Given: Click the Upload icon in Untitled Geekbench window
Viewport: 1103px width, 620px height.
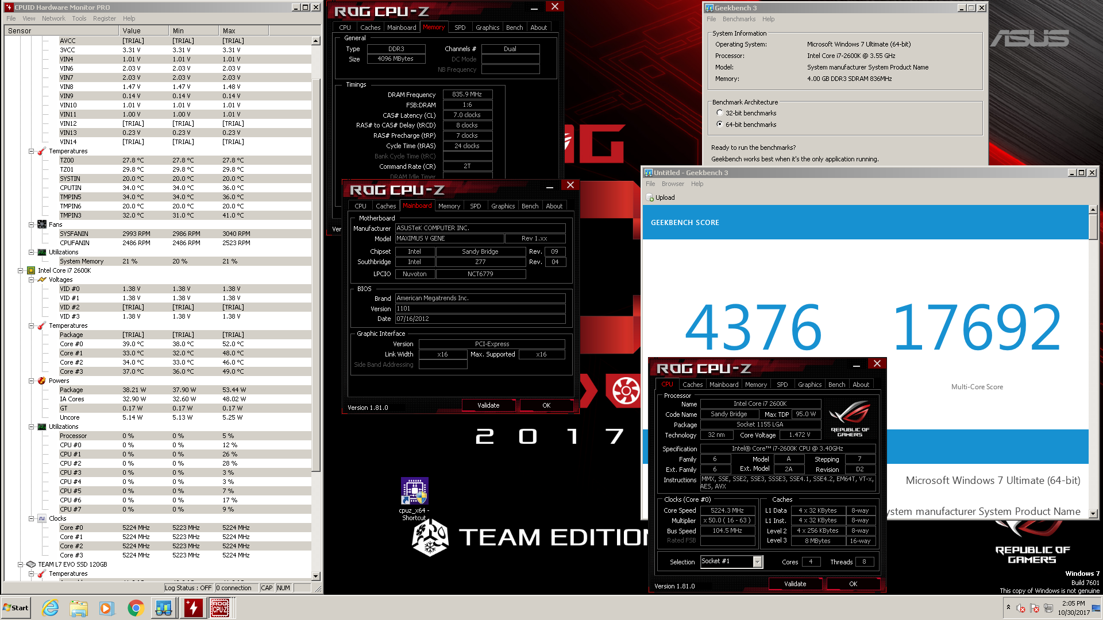Looking at the screenshot, I should point(650,197).
